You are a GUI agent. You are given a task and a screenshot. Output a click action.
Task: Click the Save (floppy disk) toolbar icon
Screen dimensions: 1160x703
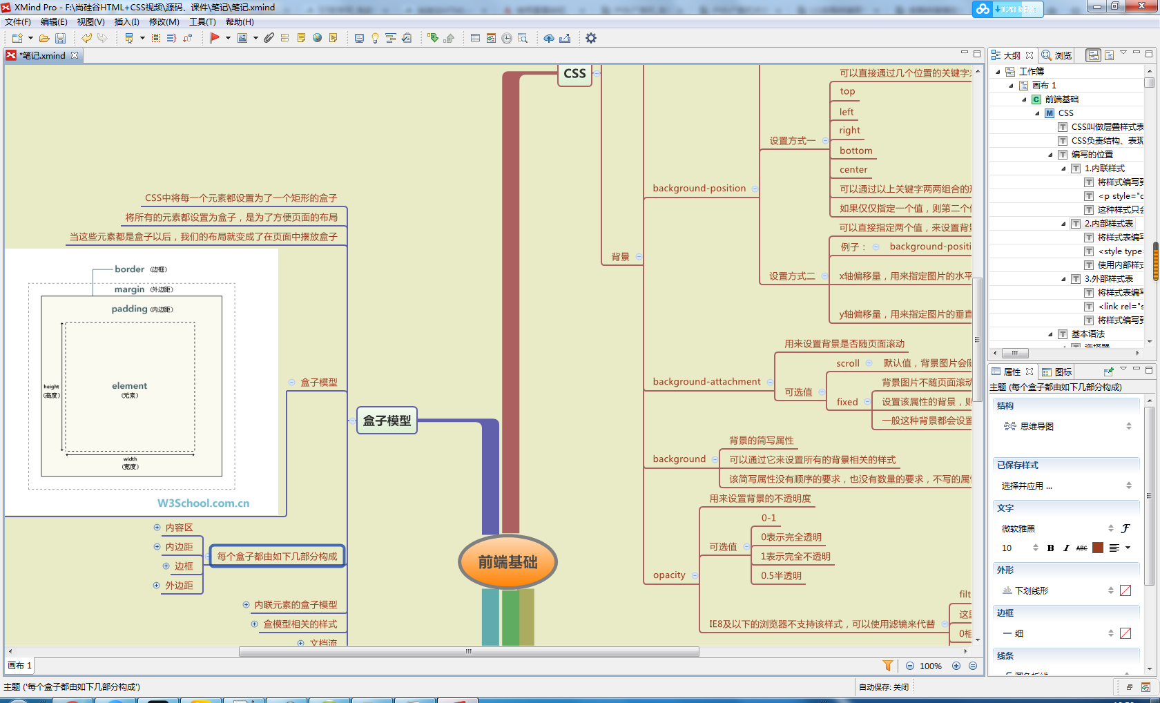click(61, 39)
